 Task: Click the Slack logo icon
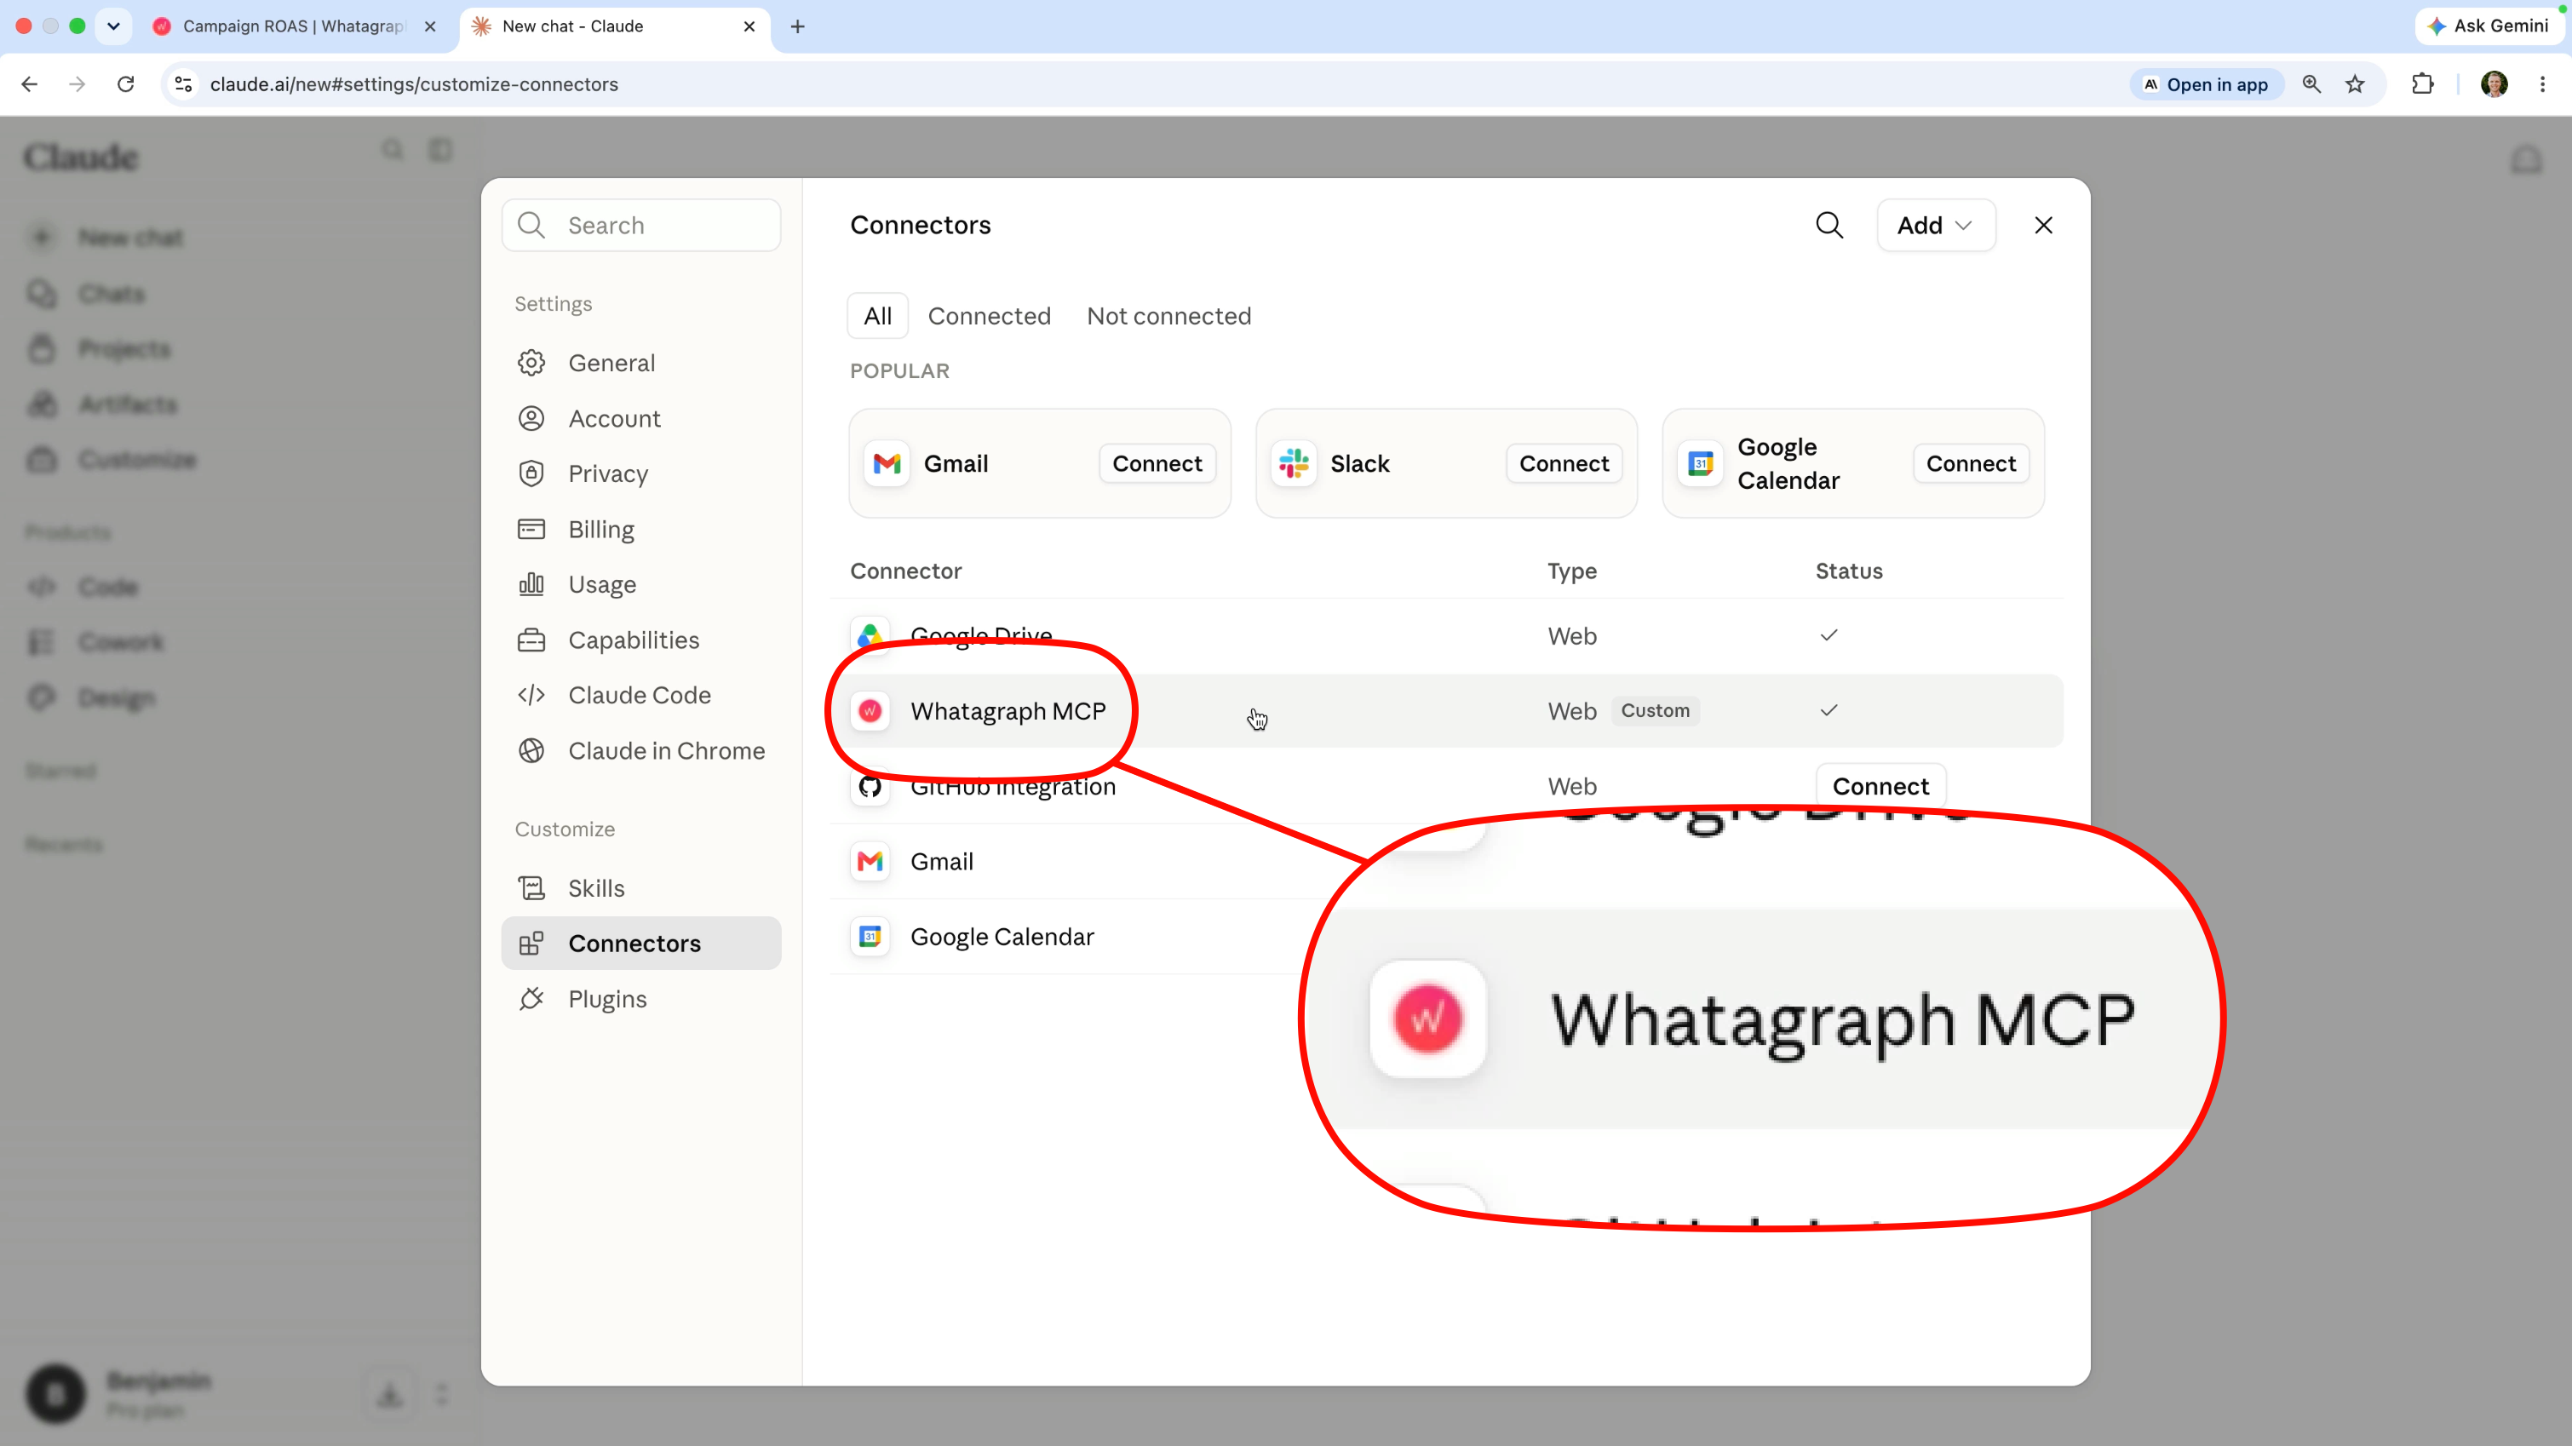click(1294, 463)
